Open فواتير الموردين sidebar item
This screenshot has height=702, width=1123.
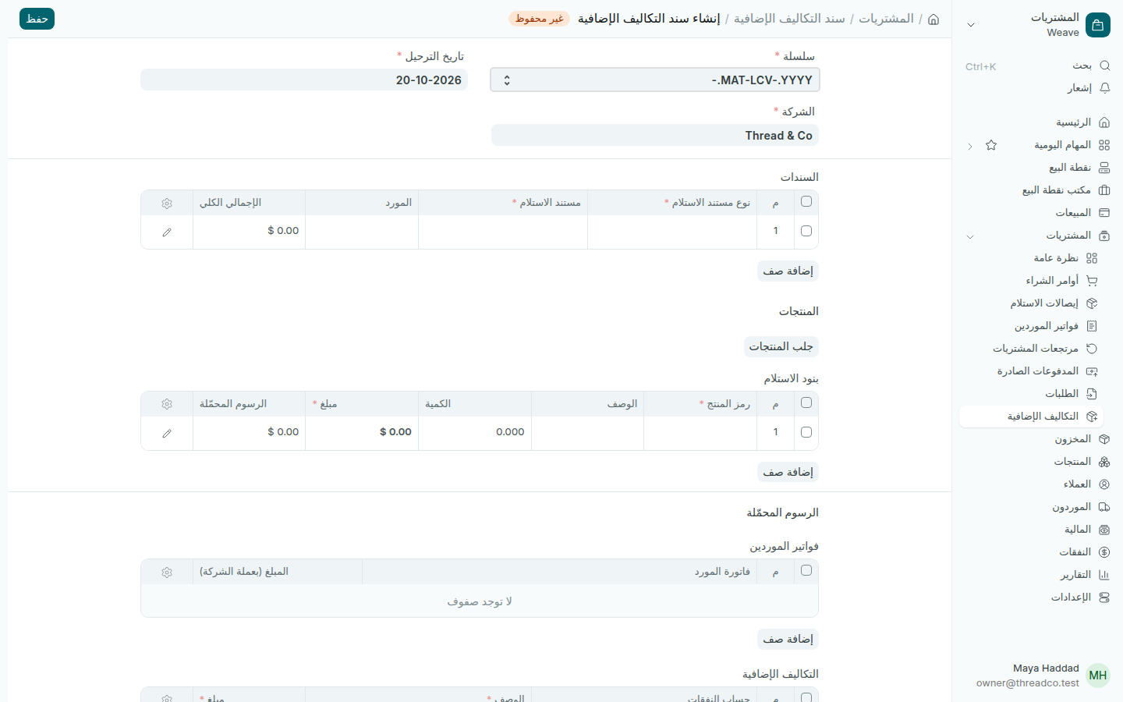coord(1031,326)
